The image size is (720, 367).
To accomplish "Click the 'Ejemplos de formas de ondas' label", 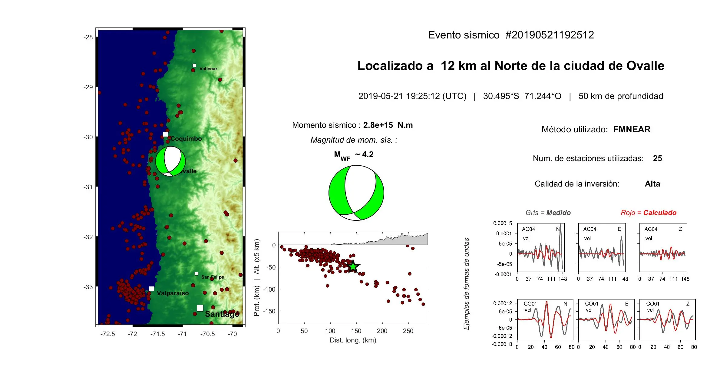I will click(467, 284).
